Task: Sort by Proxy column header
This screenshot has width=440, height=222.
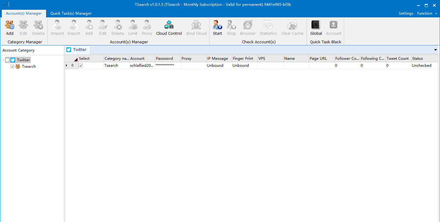Action: pyautogui.click(x=193, y=59)
